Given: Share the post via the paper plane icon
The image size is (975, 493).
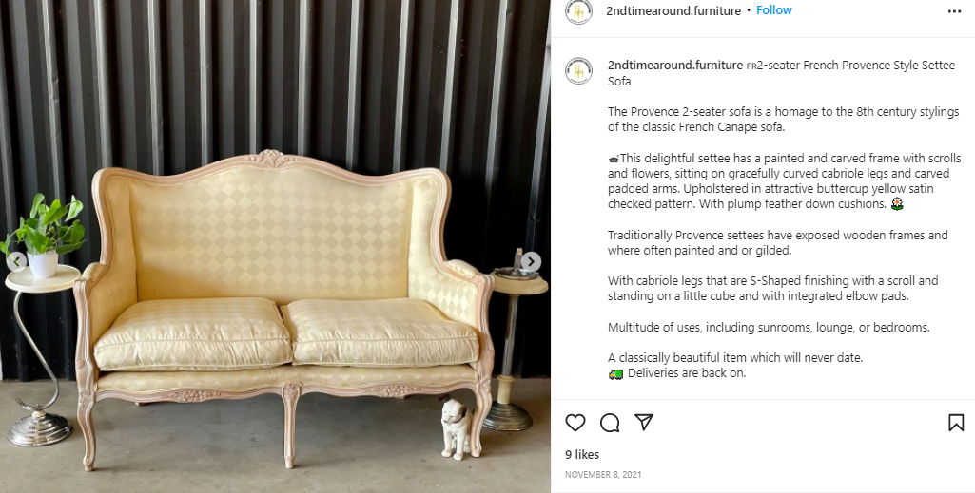Looking at the screenshot, I should (644, 422).
